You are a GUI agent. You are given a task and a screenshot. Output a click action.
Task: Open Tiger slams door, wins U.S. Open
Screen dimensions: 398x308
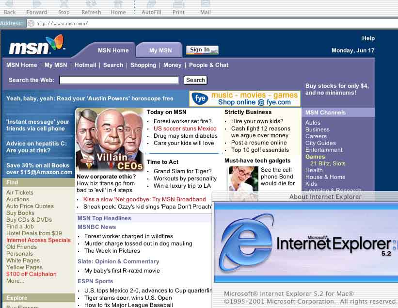click(128, 298)
